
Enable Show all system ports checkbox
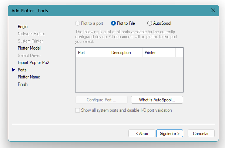(78, 110)
